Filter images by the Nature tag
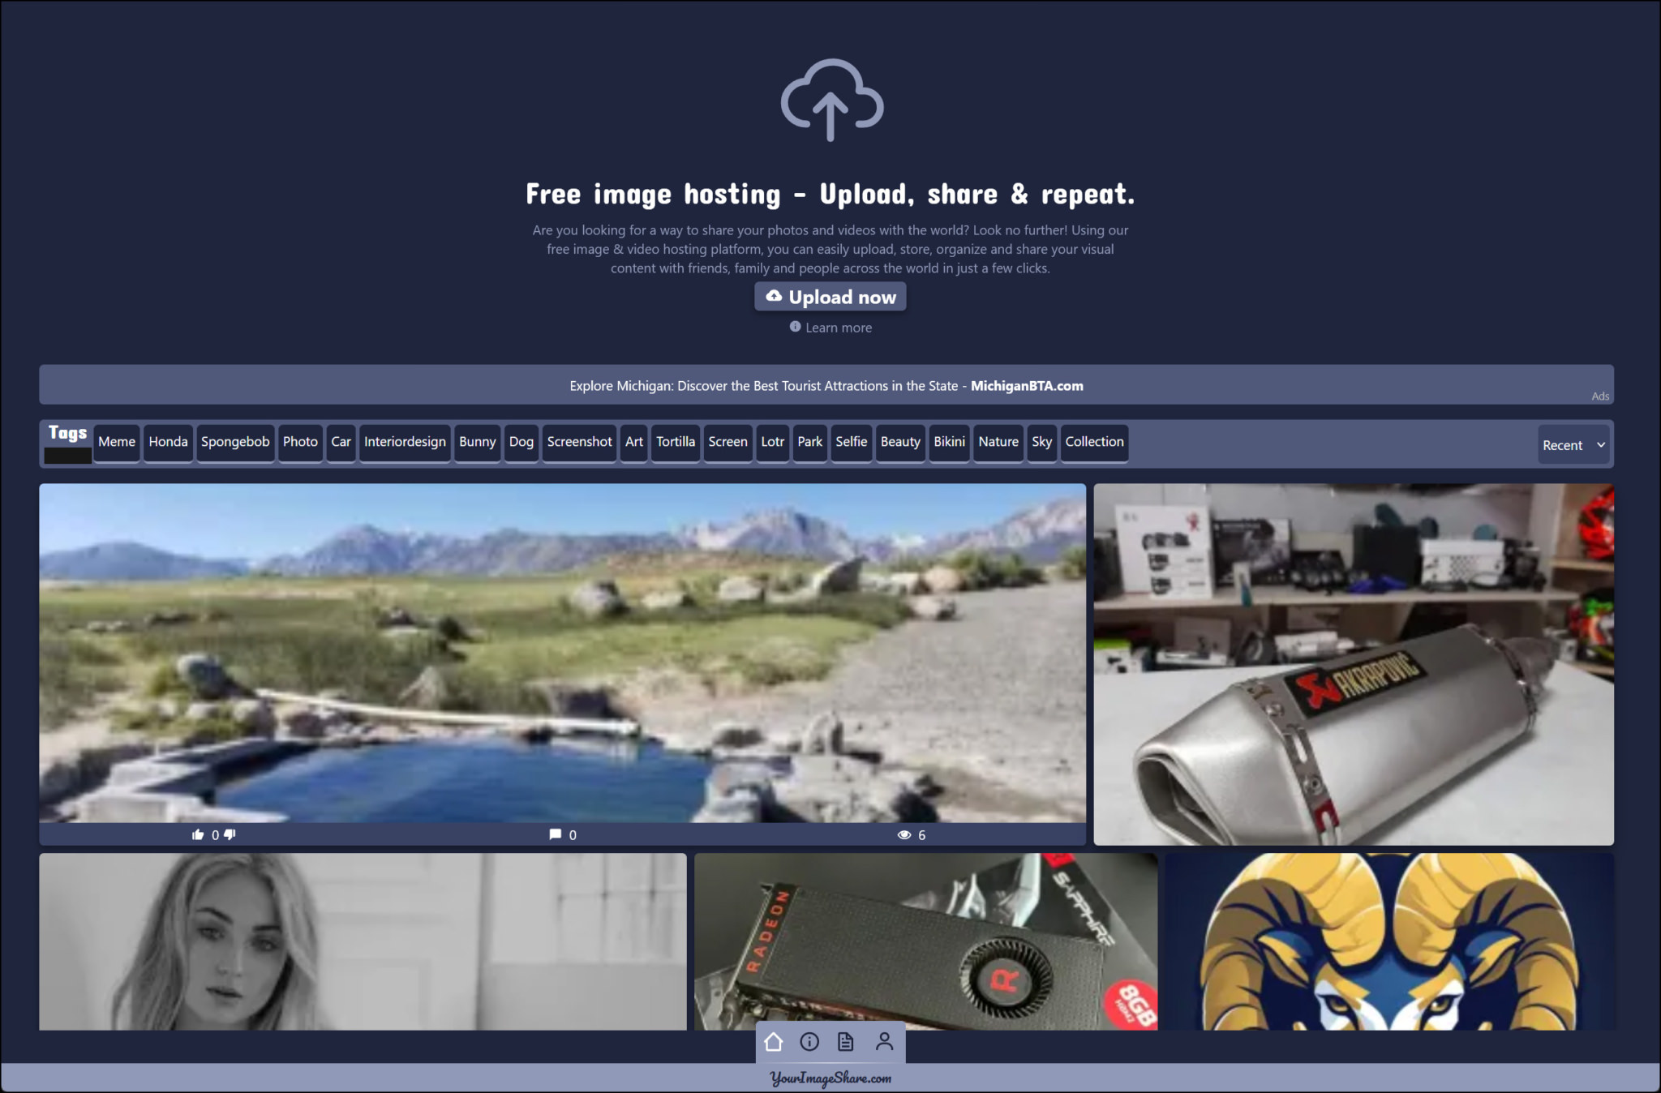The width and height of the screenshot is (1661, 1093). pyautogui.click(x=998, y=442)
